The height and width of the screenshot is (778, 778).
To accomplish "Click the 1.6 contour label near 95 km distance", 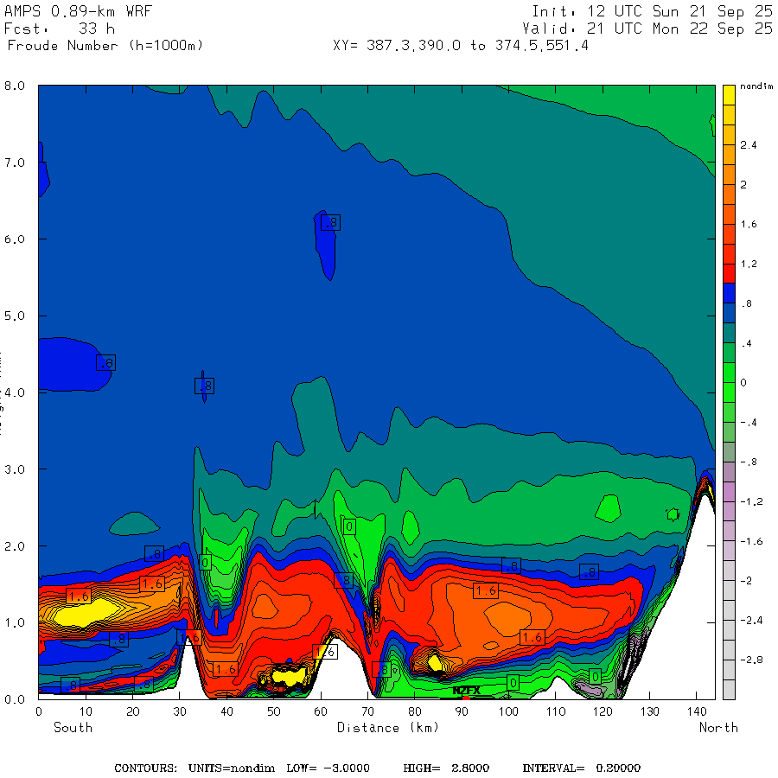I will (486, 591).
